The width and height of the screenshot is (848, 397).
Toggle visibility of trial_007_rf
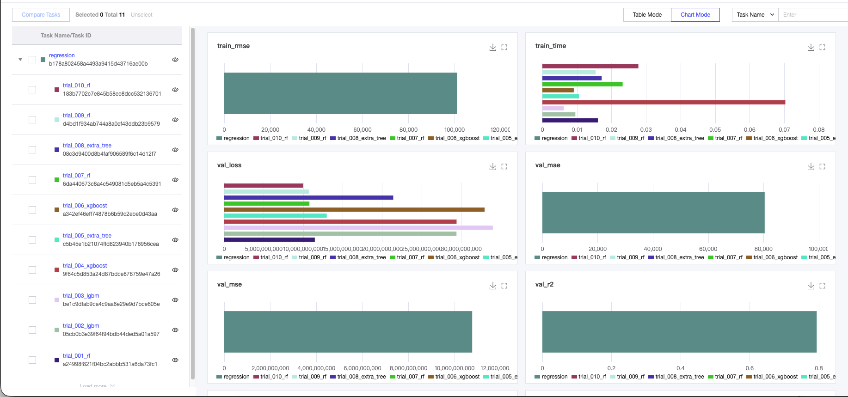(175, 180)
